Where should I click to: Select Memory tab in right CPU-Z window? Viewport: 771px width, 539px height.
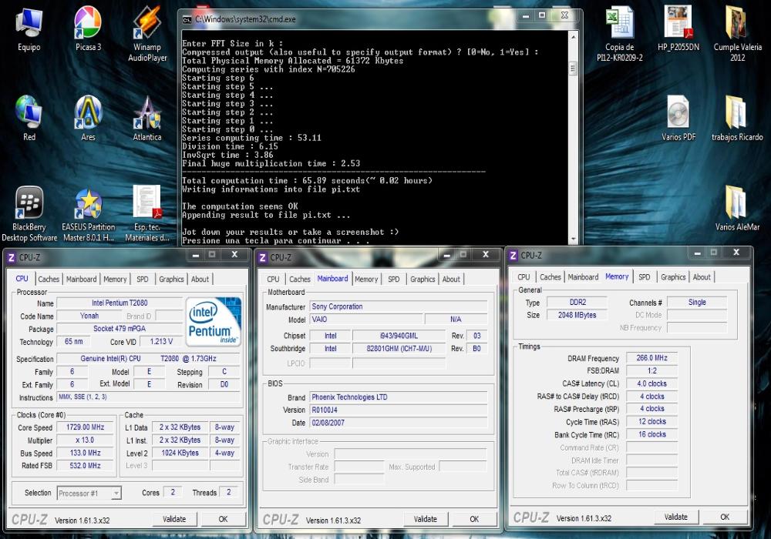pyautogui.click(x=617, y=276)
